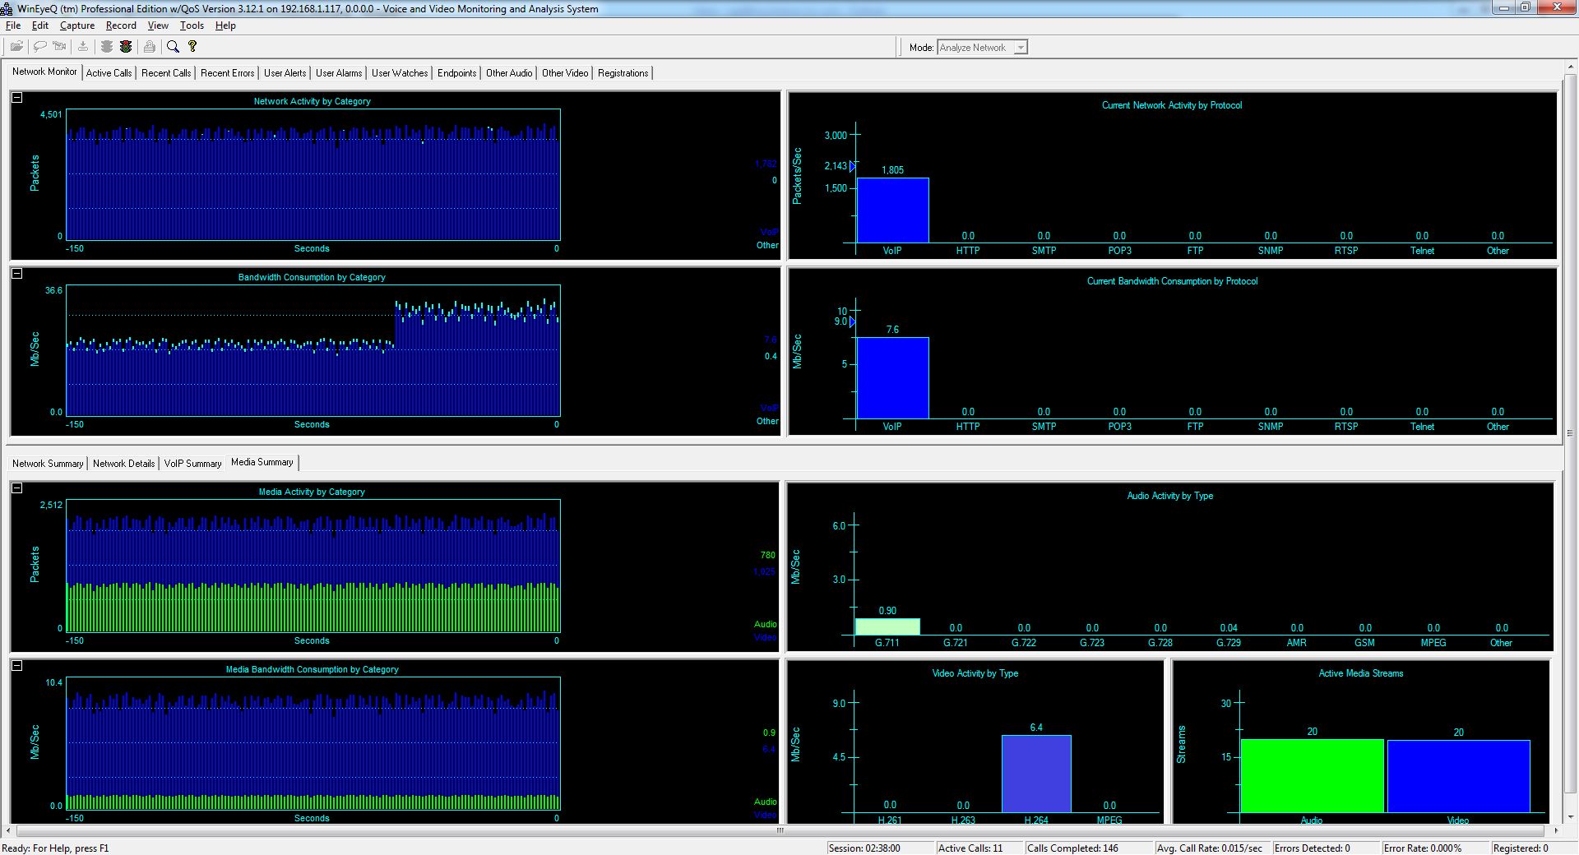The height and width of the screenshot is (855, 1579).
Task: Switch to the Endpoints tab
Action: 456,73
